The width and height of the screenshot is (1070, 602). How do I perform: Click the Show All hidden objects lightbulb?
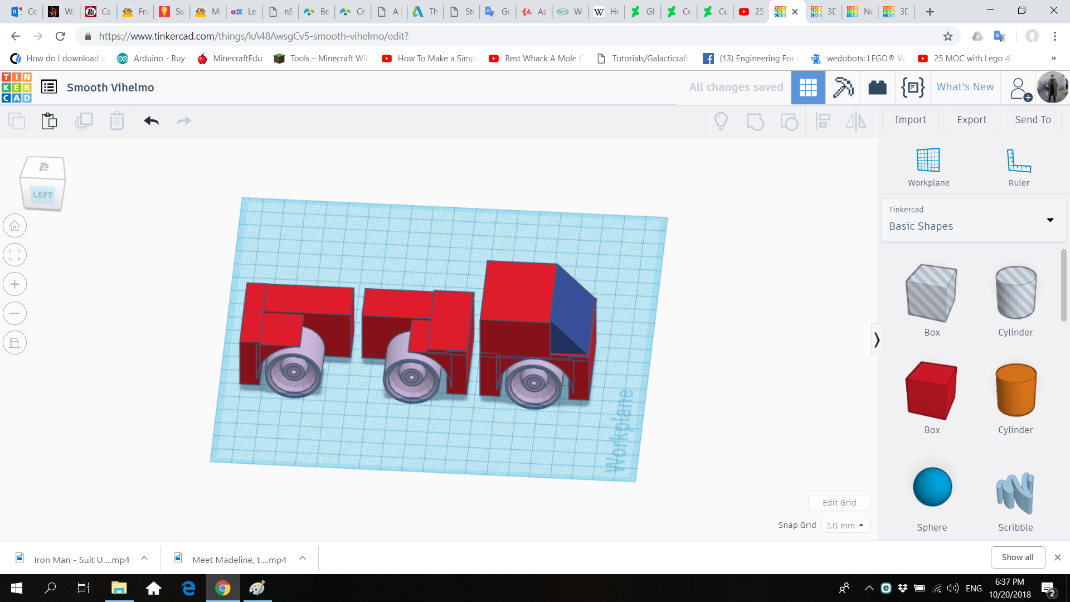coord(721,121)
